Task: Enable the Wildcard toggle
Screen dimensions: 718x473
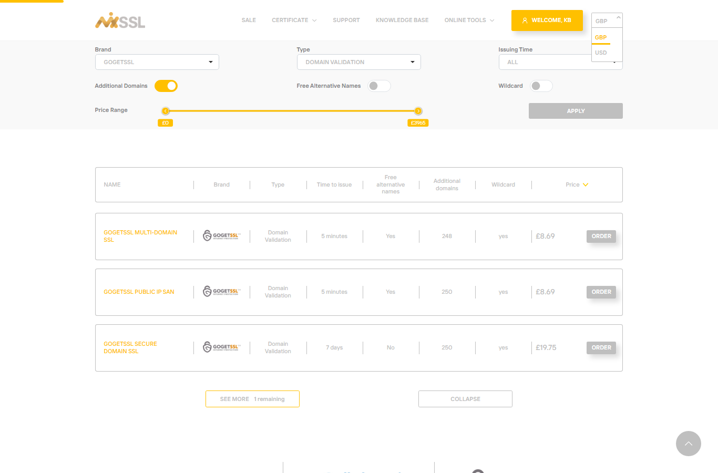Action: click(541, 86)
